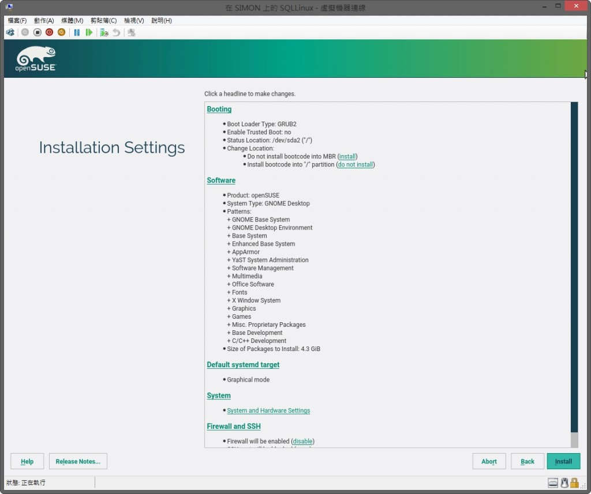Click the Install button
The width and height of the screenshot is (591, 494).
(563, 461)
